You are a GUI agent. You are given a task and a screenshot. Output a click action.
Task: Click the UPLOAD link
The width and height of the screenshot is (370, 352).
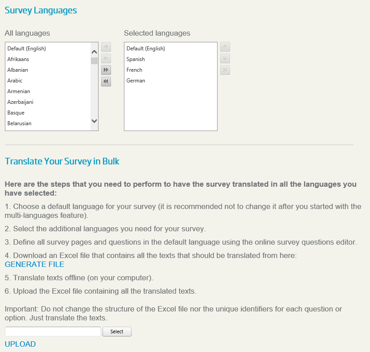[x=20, y=344]
